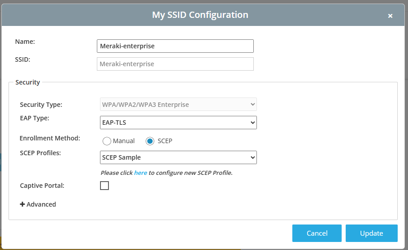Close the My SSID Configuration dialog
Viewport: 408px width, 250px height.
click(x=390, y=16)
